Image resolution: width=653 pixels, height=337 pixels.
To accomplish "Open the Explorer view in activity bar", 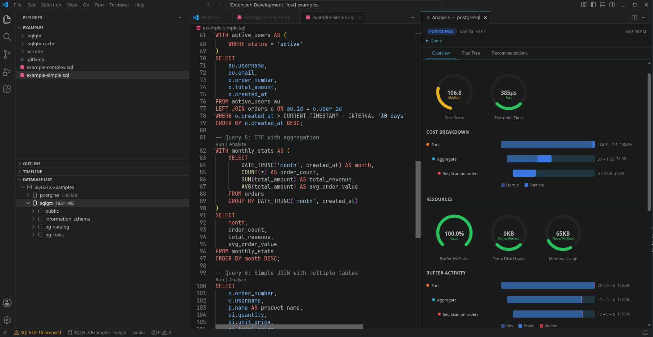I will click(x=7, y=20).
